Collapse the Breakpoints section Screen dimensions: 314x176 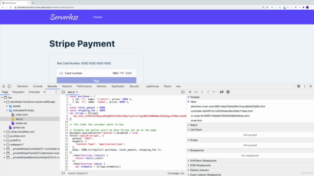(188, 150)
